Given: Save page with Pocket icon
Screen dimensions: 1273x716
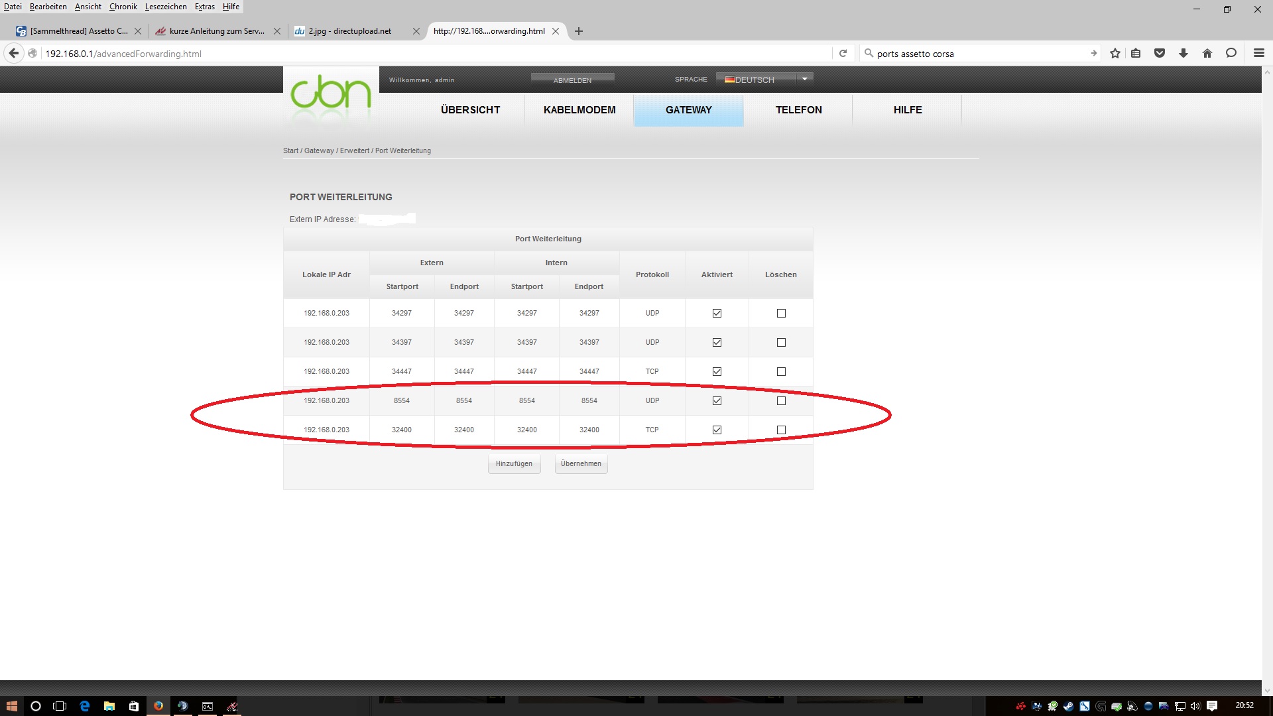Looking at the screenshot, I should pyautogui.click(x=1159, y=54).
